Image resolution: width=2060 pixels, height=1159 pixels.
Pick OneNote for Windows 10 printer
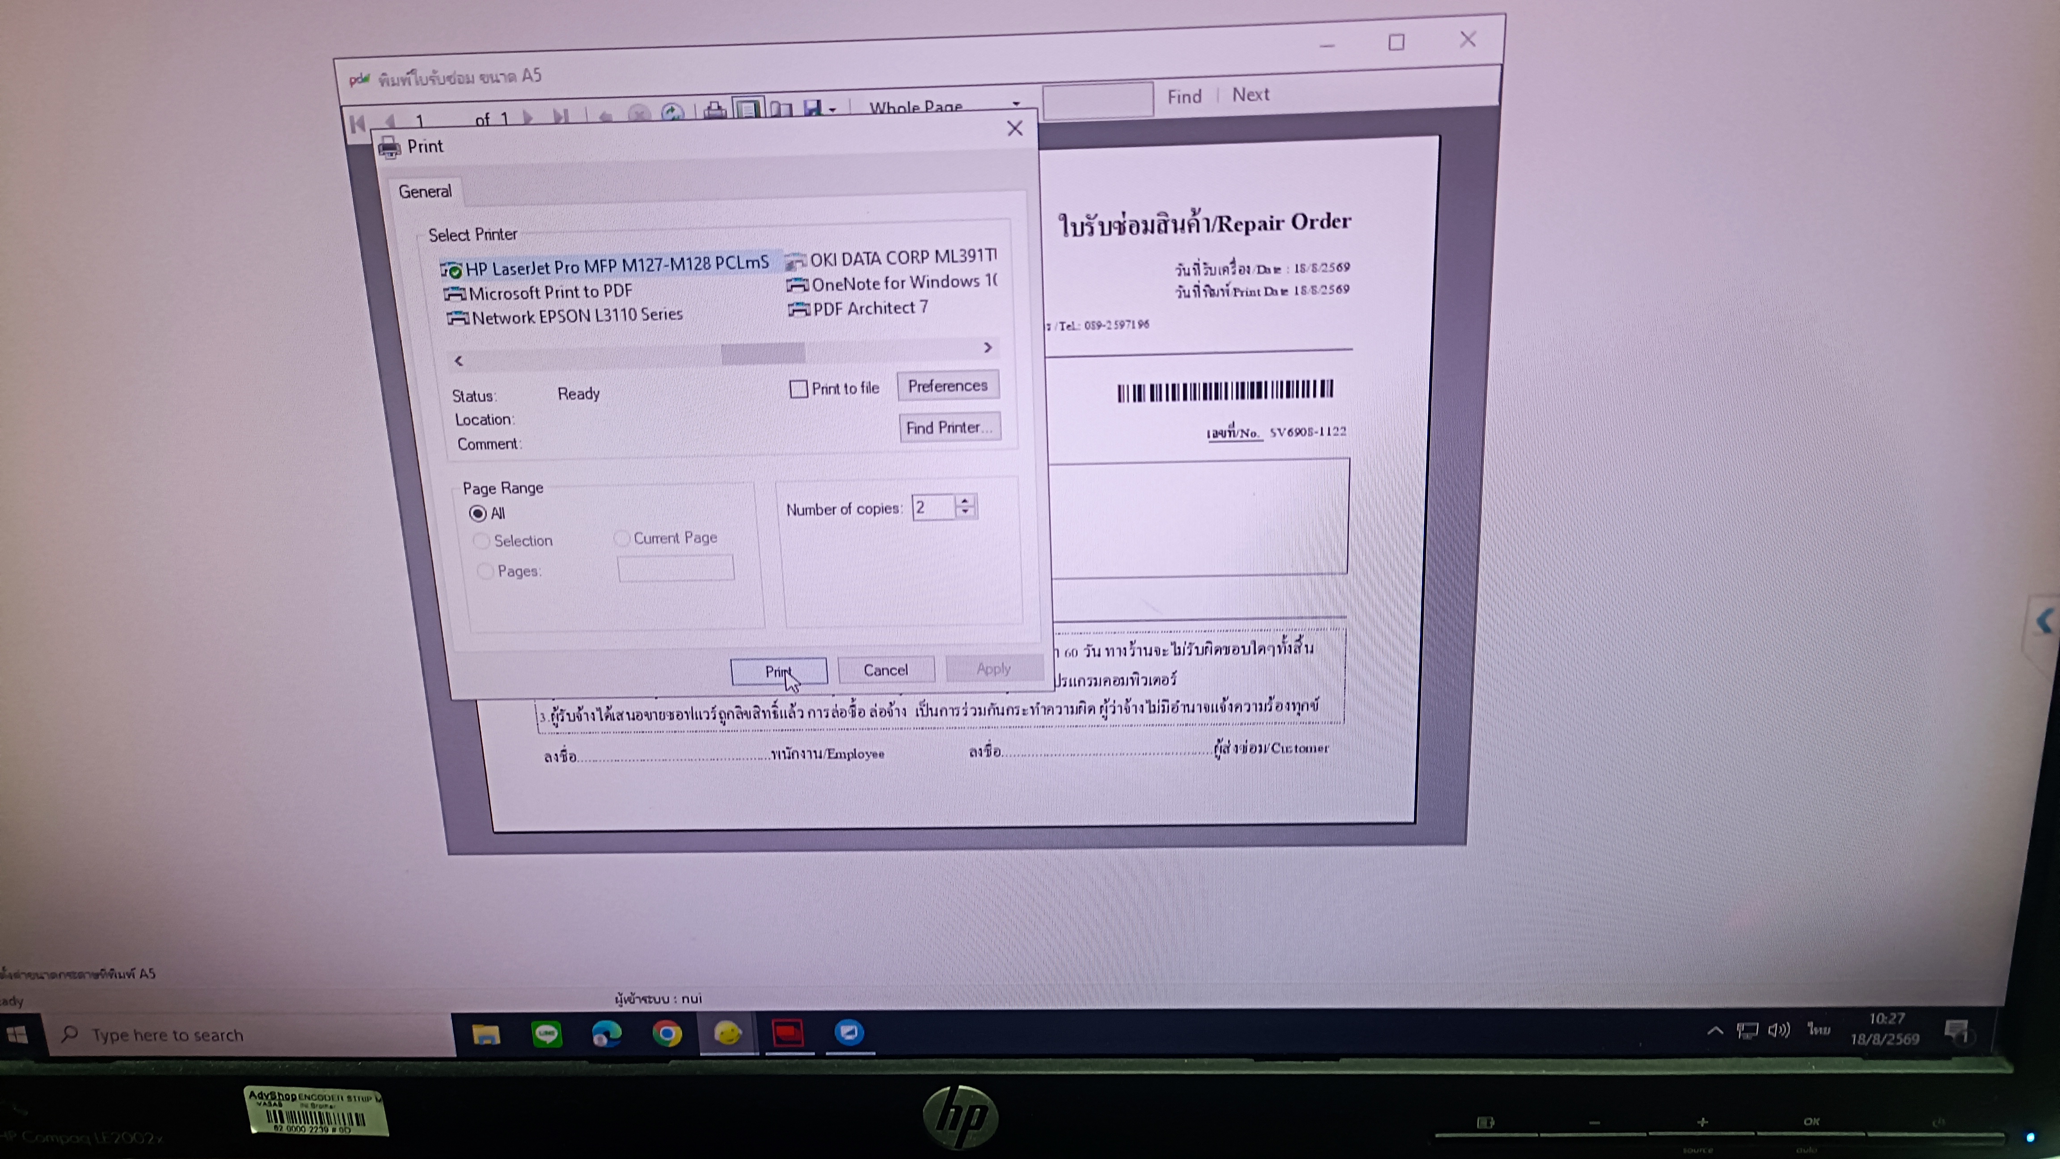[892, 283]
